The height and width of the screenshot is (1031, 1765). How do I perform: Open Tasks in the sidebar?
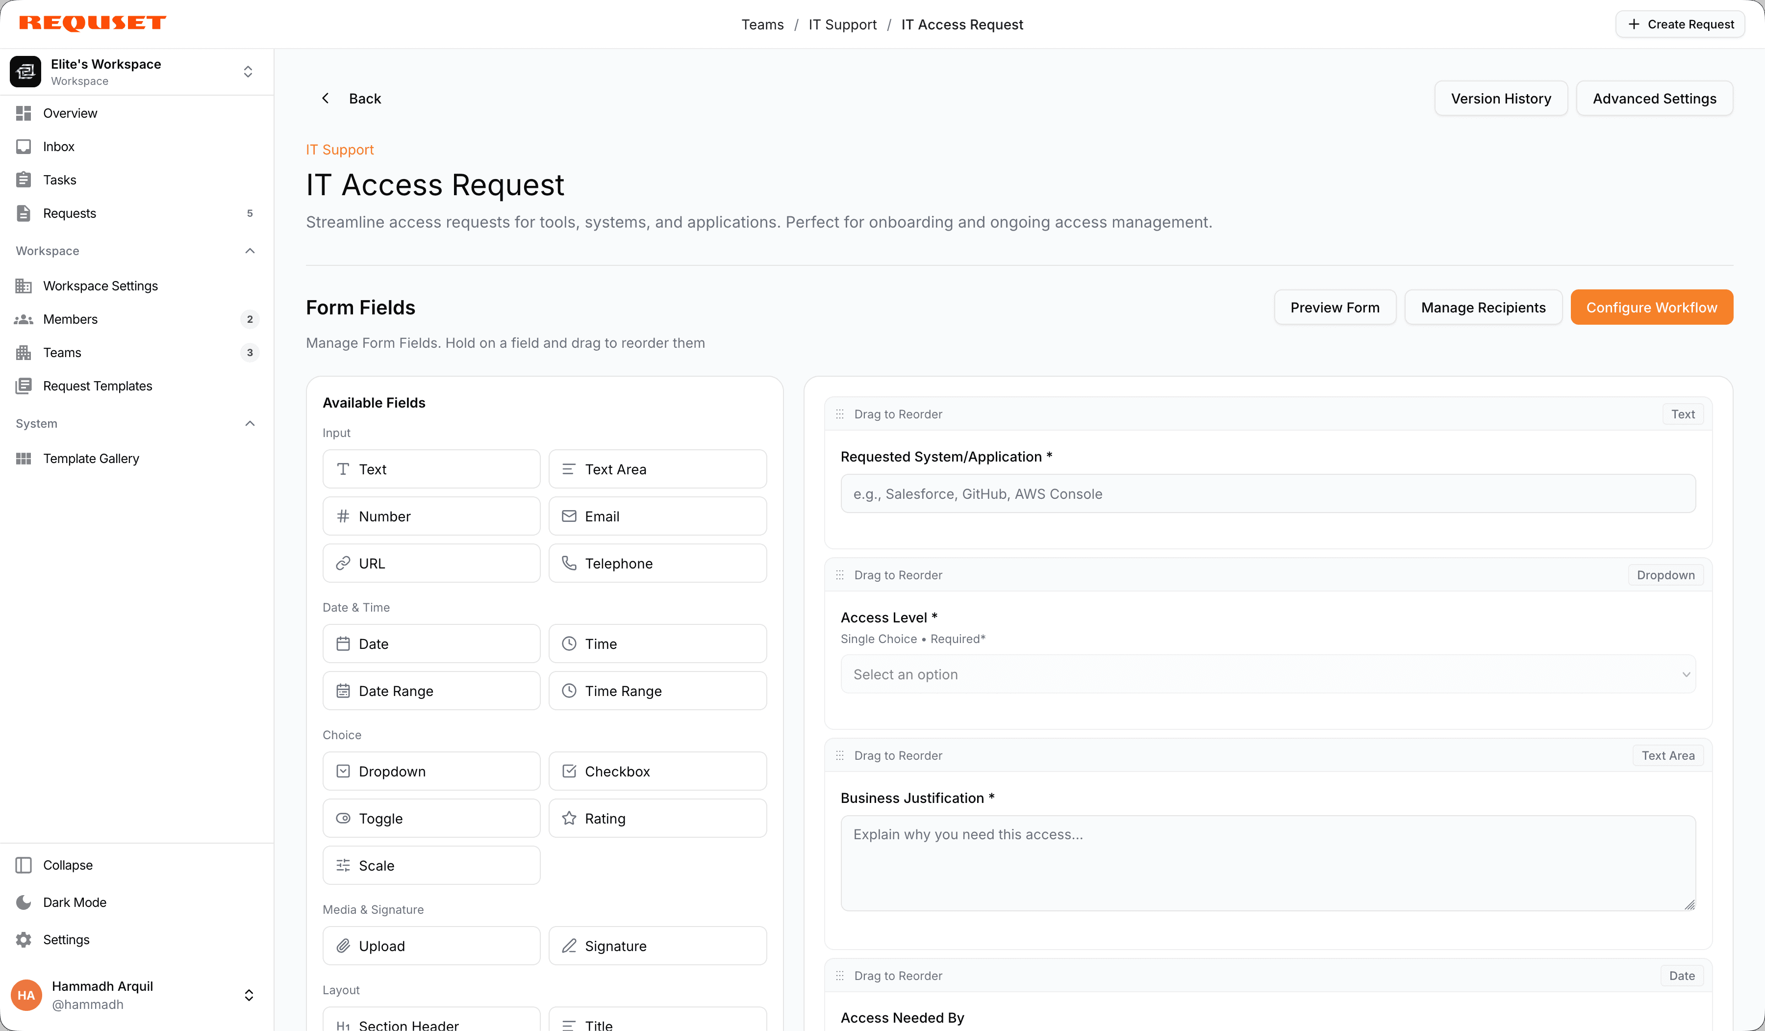59,180
